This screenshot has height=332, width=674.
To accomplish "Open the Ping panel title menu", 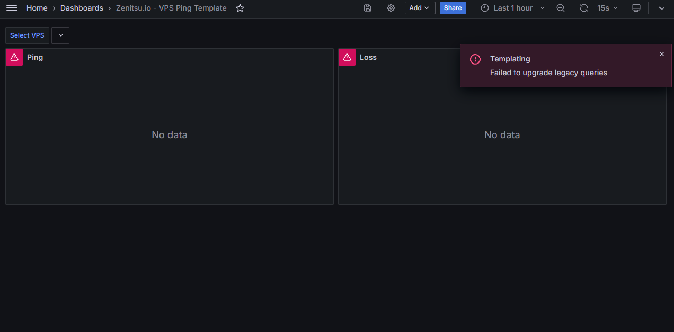I will pyautogui.click(x=35, y=57).
